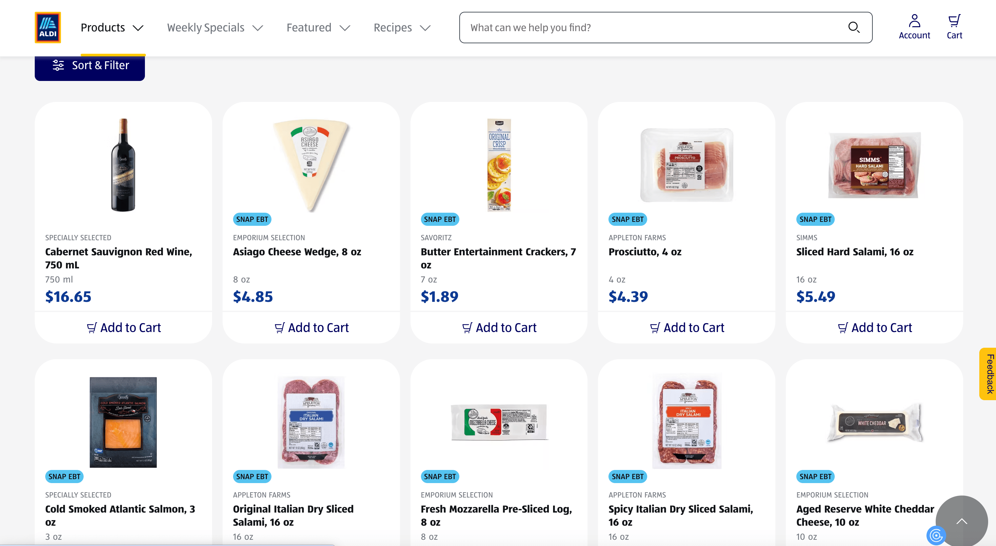Click the scroll-to-top arrow button
Image resolution: width=996 pixels, height=546 pixels.
(962, 521)
